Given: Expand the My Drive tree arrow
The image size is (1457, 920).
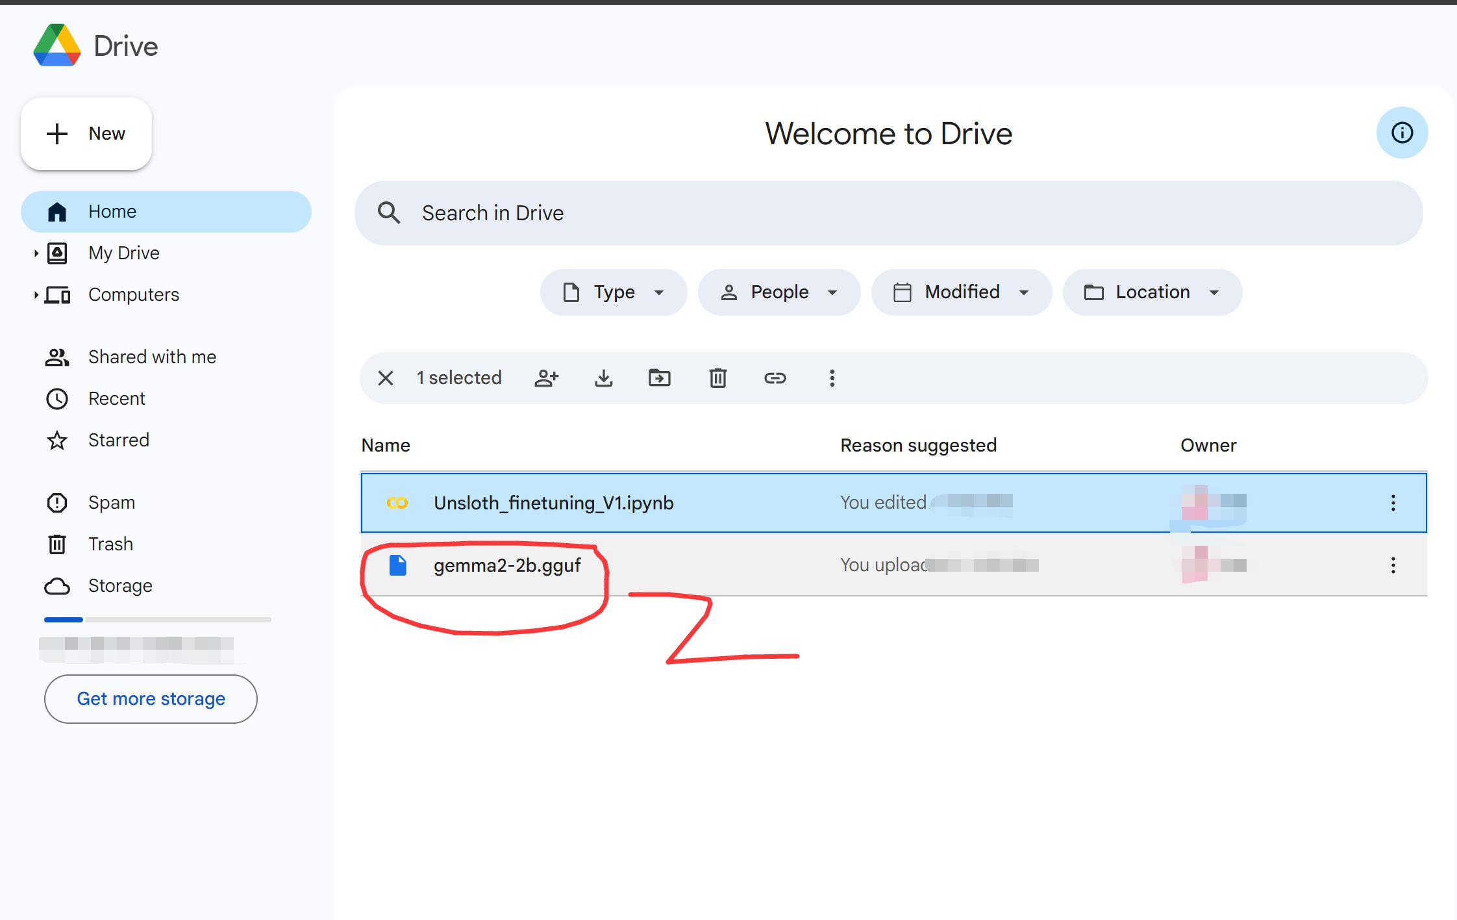Looking at the screenshot, I should pyautogui.click(x=36, y=253).
